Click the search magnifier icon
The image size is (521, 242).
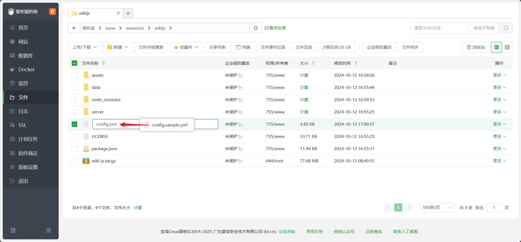coord(506,28)
